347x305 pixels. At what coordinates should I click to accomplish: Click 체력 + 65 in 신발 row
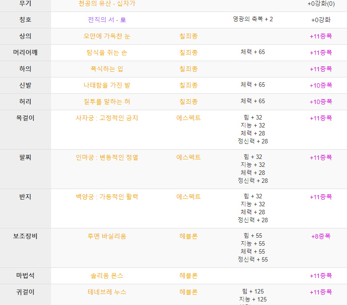(x=253, y=85)
